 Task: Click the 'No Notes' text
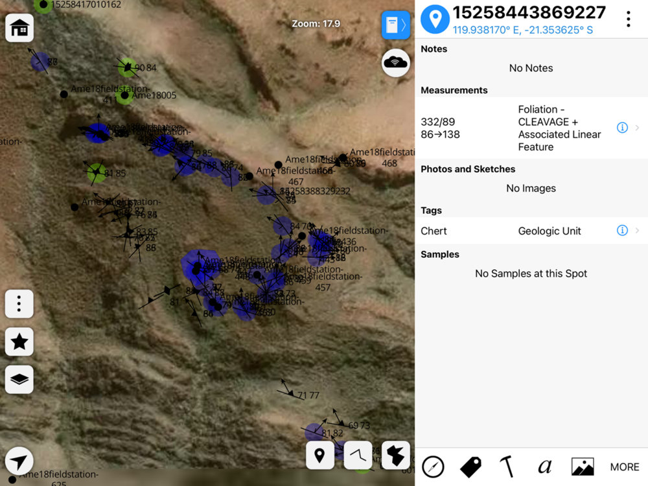point(531,68)
